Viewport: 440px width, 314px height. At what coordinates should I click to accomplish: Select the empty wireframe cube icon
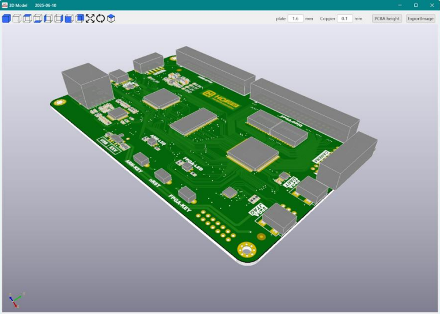(17, 18)
